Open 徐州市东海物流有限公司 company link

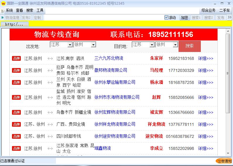click(x=117, y=97)
